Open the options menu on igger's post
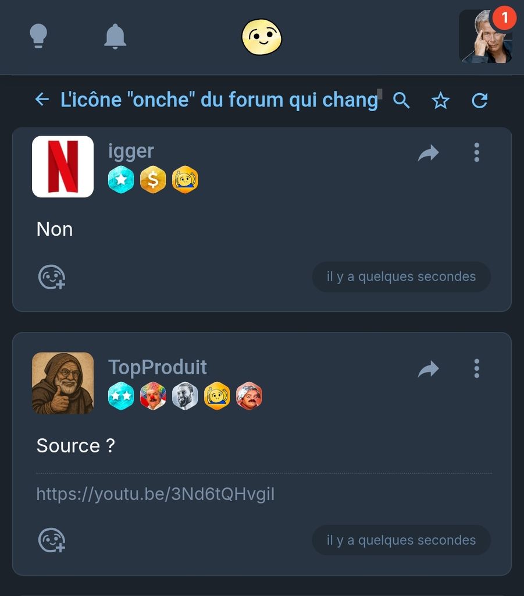The height and width of the screenshot is (596, 524). pos(476,152)
